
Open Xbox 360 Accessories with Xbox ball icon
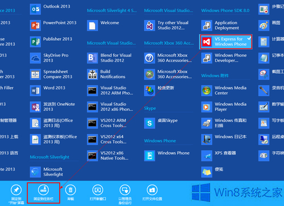click(x=168, y=74)
